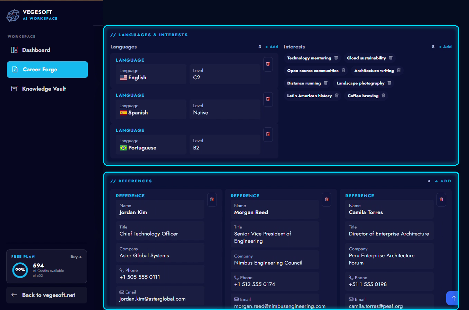The image size is (469, 310).
Task: Select Career Forge in the sidebar
Action: 47,70
